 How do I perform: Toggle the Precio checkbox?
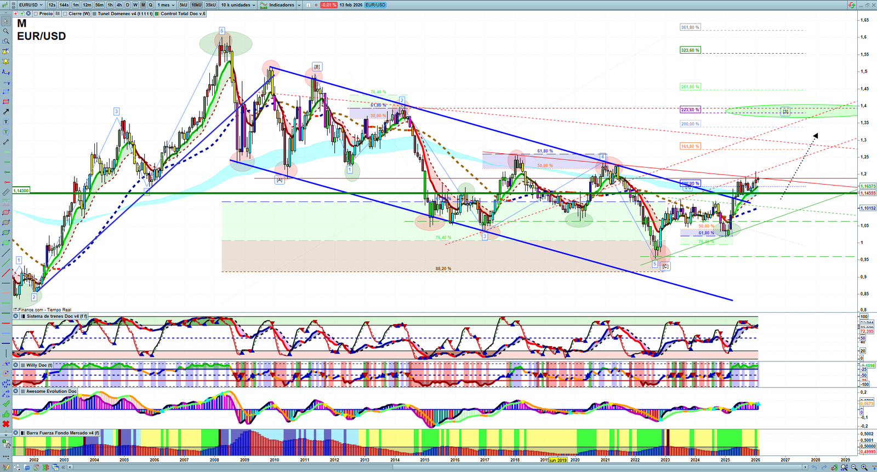point(36,14)
